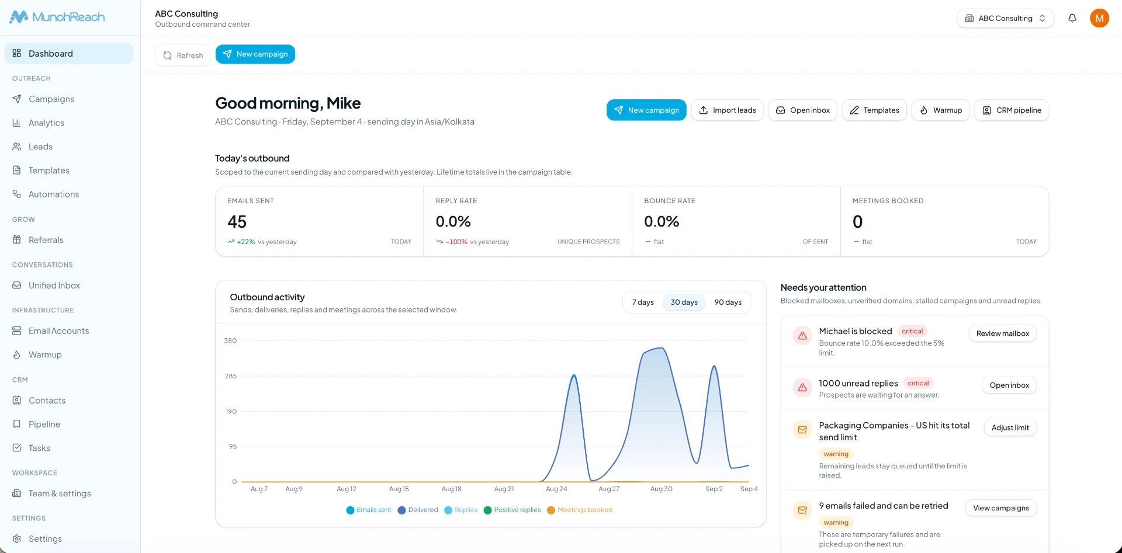This screenshot has width=1122, height=553.
Task: Go to Automations
Action: pyautogui.click(x=69, y=194)
